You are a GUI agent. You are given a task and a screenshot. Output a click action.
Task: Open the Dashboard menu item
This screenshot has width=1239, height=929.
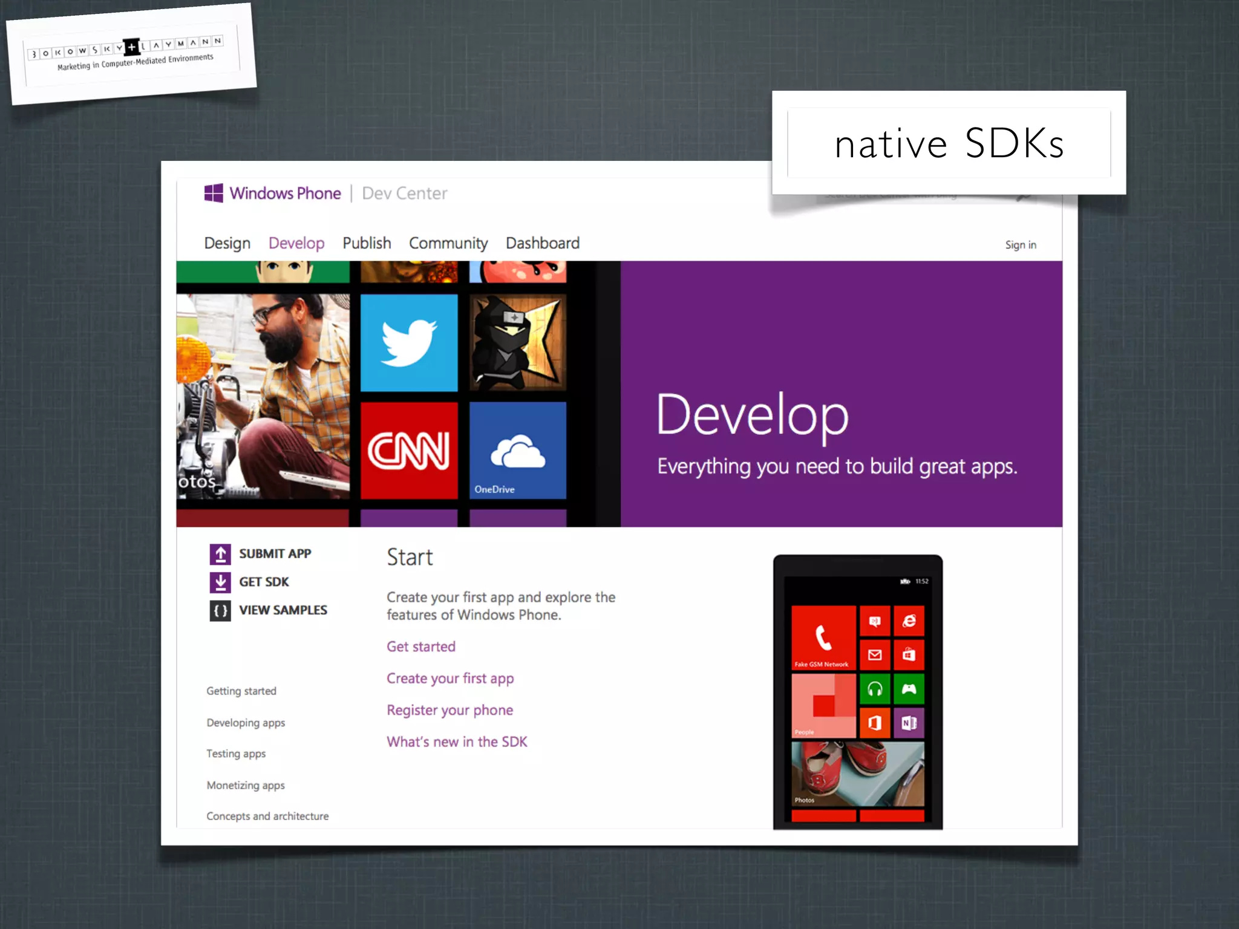pos(543,243)
